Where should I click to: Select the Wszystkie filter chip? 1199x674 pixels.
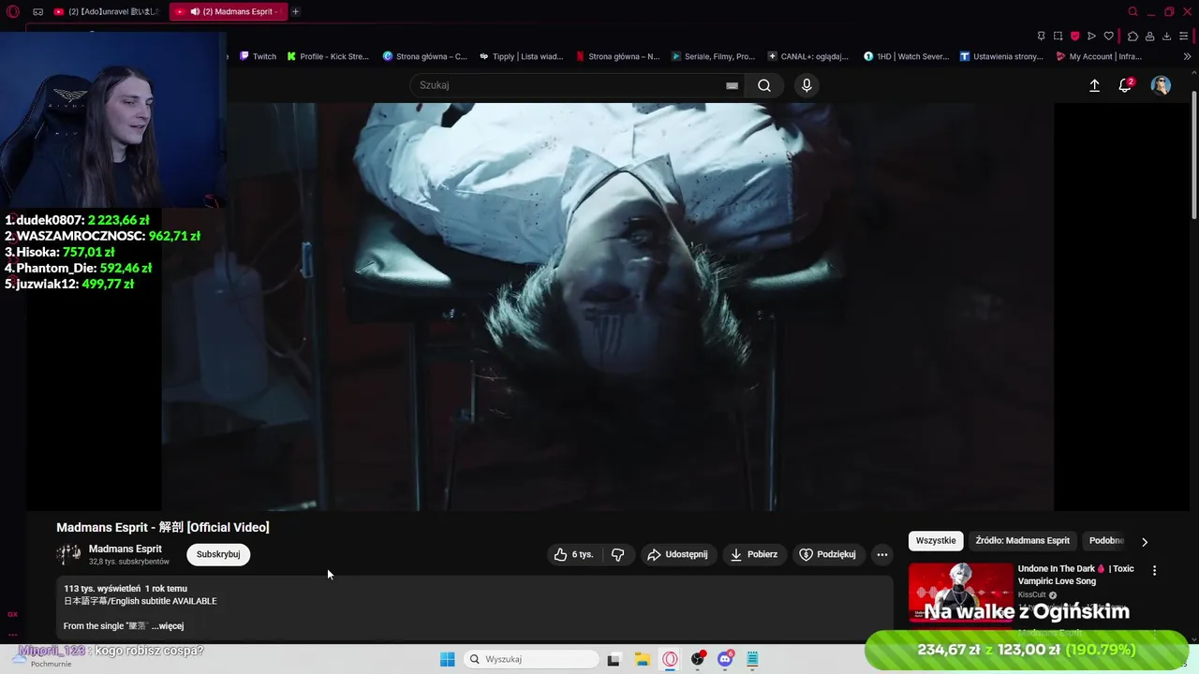pyautogui.click(x=936, y=540)
